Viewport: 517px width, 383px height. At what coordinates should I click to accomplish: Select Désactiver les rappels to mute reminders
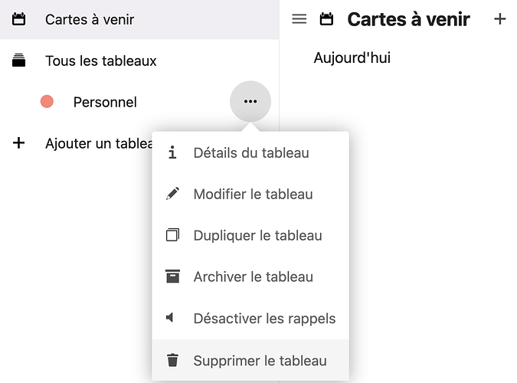tap(264, 318)
